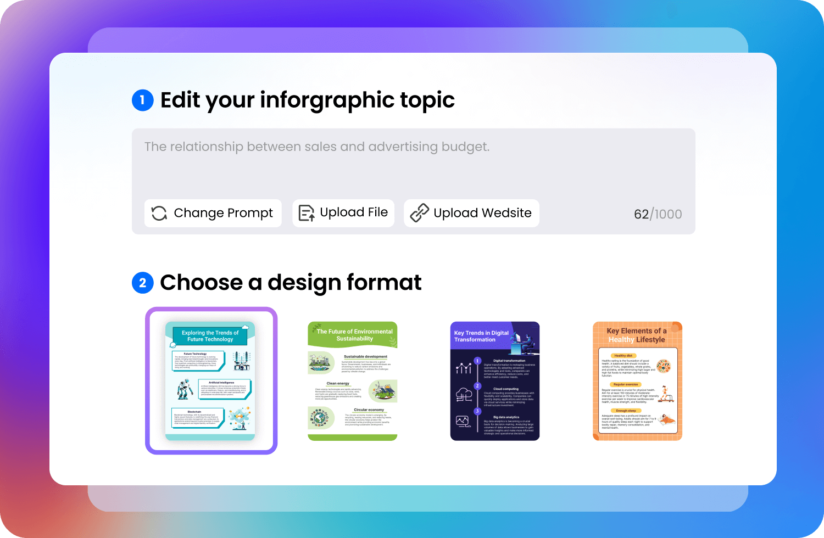Pick the Key Trends in Digital Transformation design
The width and height of the screenshot is (824, 538).
point(495,381)
